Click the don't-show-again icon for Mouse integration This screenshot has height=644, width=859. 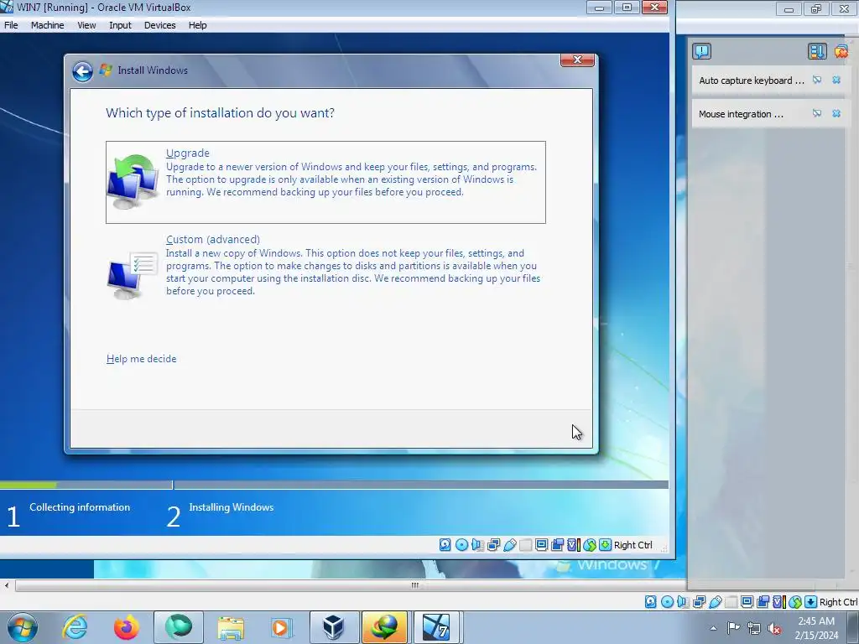[x=817, y=113]
